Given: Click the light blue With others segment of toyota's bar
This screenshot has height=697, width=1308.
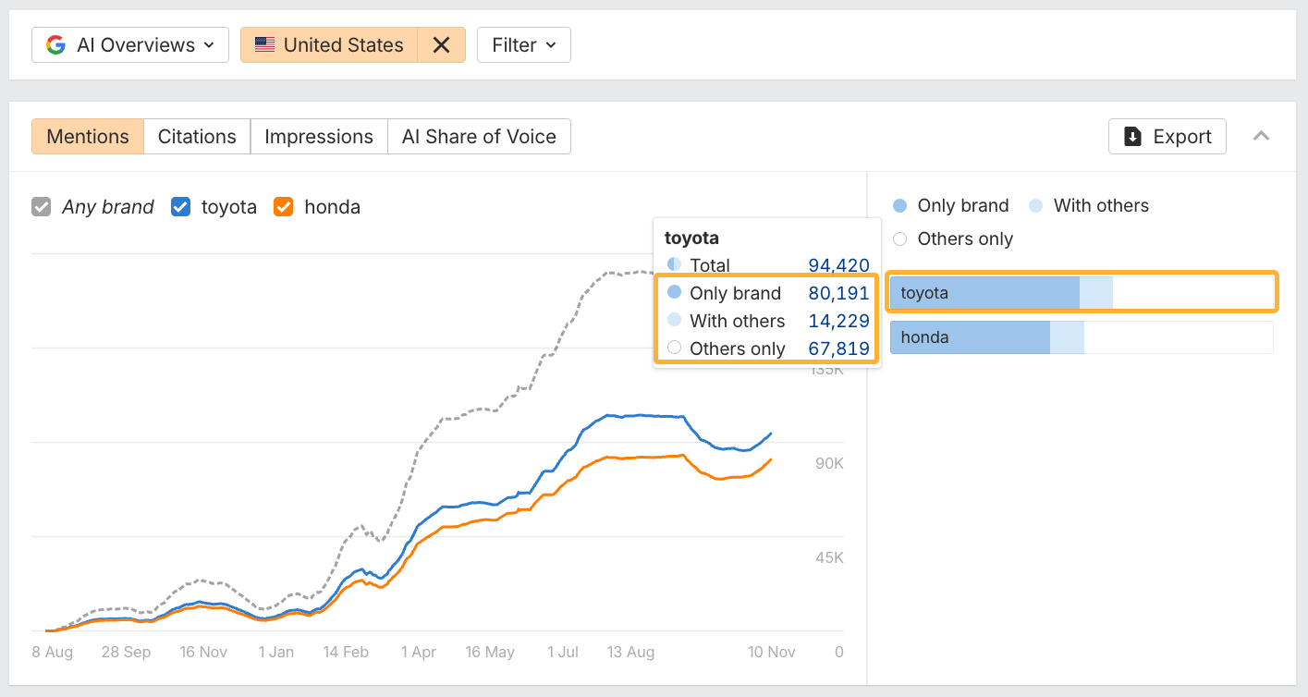Looking at the screenshot, I should pos(1096,291).
